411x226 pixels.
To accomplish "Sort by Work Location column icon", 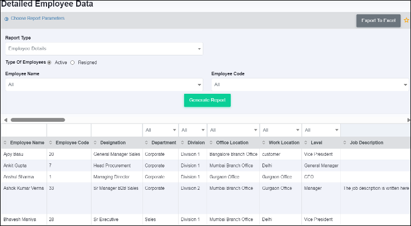I will pyautogui.click(x=264, y=143).
